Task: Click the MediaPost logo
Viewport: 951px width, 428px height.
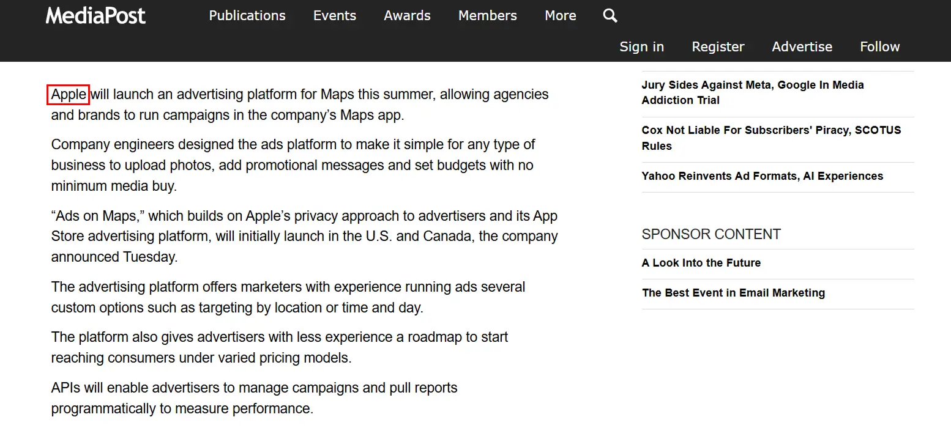Action: pos(95,15)
